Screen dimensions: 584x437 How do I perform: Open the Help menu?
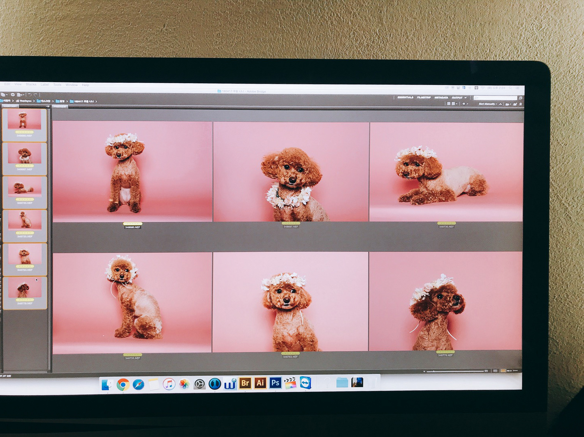tap(86, 85)
